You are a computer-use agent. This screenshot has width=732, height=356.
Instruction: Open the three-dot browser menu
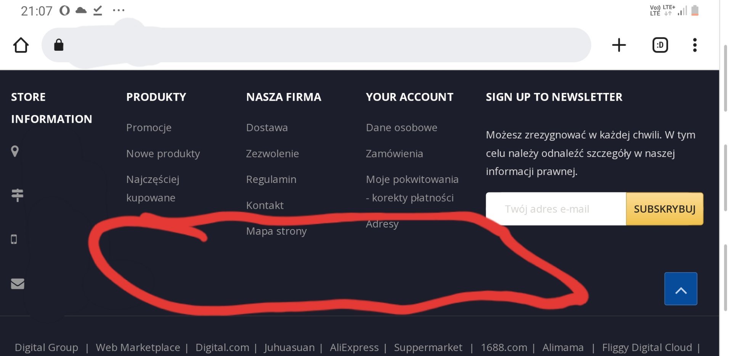click(695, 45)
